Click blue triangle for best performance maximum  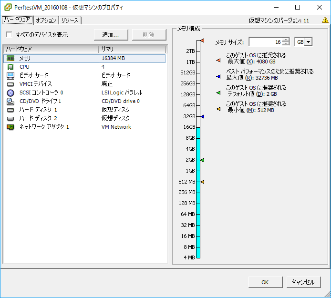pos(218,77)
